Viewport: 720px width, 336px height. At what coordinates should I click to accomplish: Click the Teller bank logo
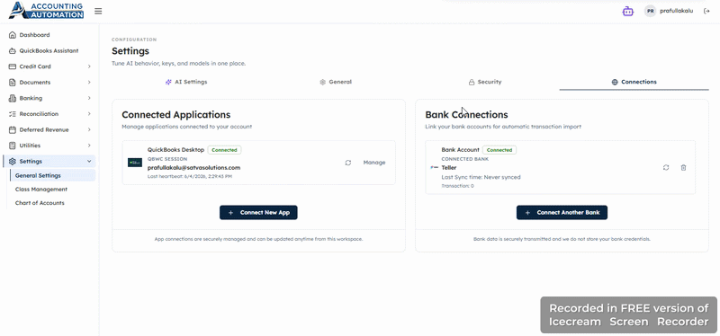pyautogui.click(x=435, y=168)
